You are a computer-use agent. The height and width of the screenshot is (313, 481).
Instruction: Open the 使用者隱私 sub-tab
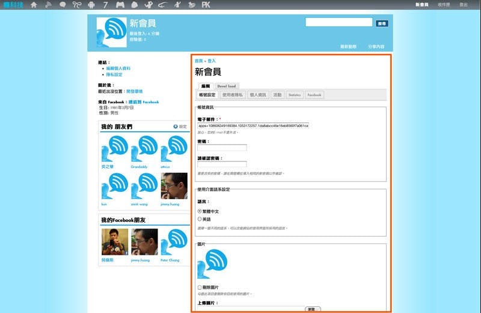[233, 95]
